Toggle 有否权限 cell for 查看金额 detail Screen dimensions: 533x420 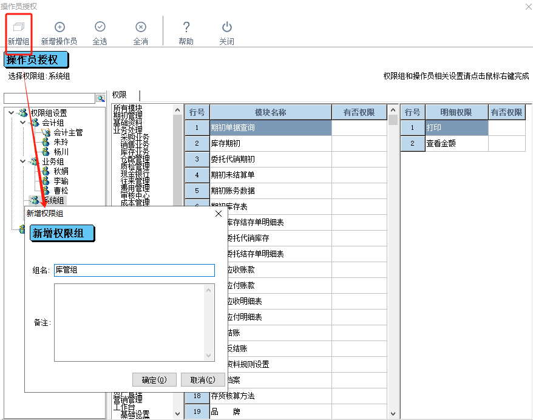(x=507, y=143)
